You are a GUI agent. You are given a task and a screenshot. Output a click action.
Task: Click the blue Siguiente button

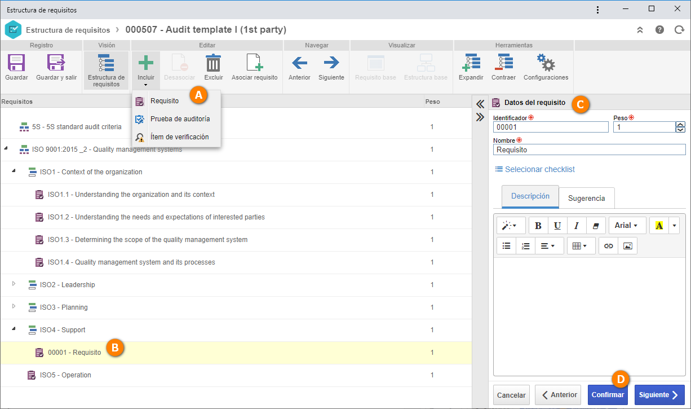659,395
